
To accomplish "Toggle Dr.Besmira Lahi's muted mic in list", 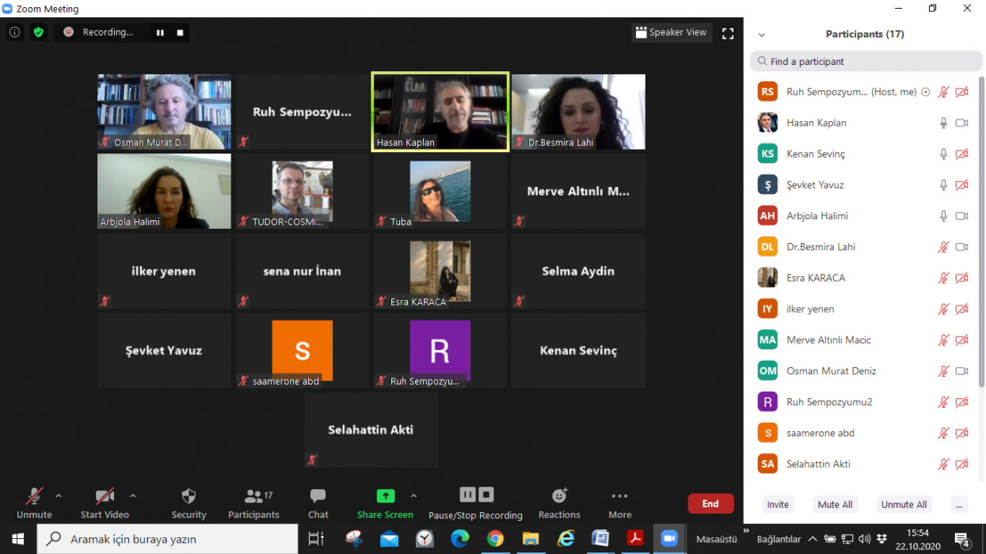I will (x=943, y=247).
